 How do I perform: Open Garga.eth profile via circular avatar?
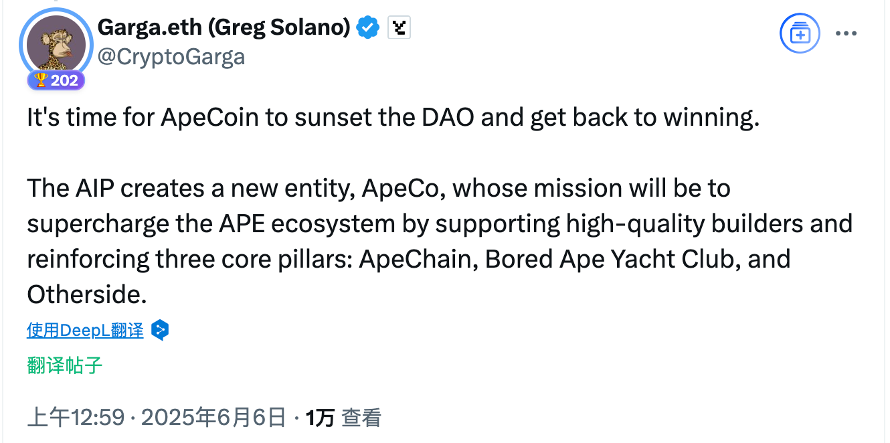(56, 41)
